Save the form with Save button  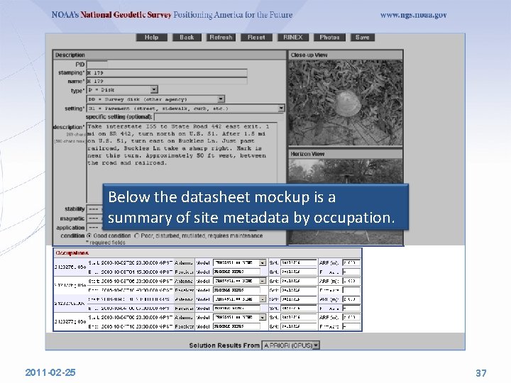pos(363,38)
